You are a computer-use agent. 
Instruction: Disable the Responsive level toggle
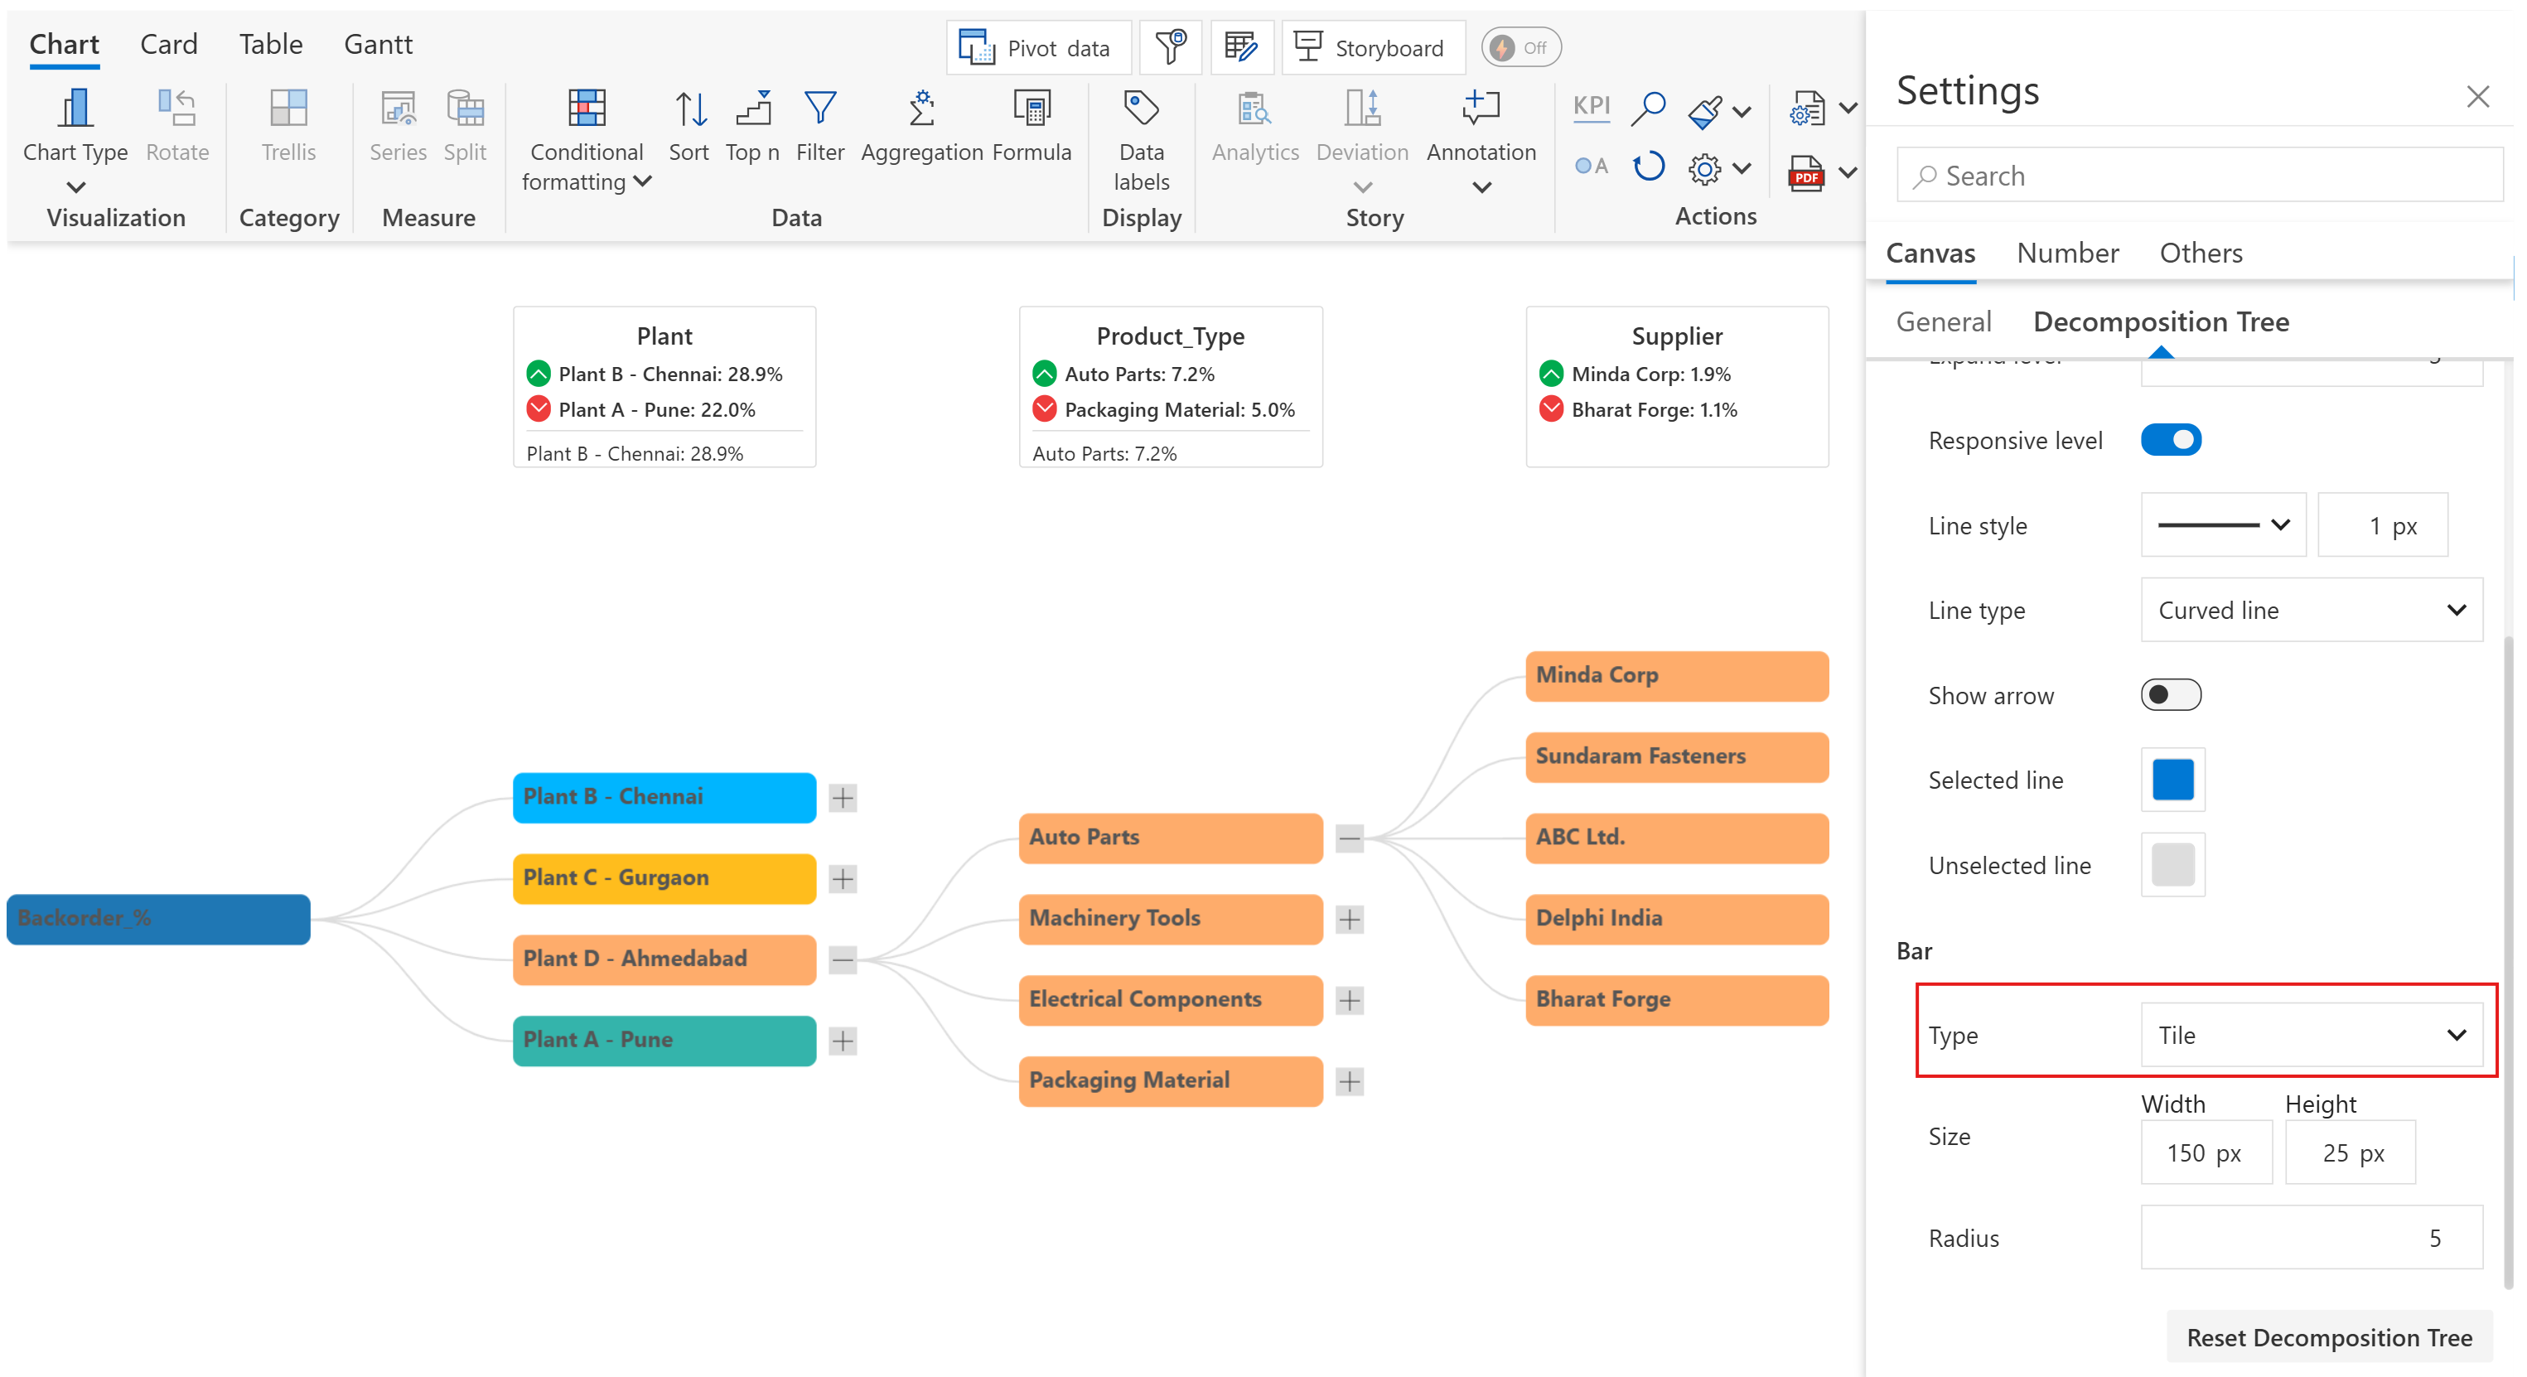(2170, 439)
